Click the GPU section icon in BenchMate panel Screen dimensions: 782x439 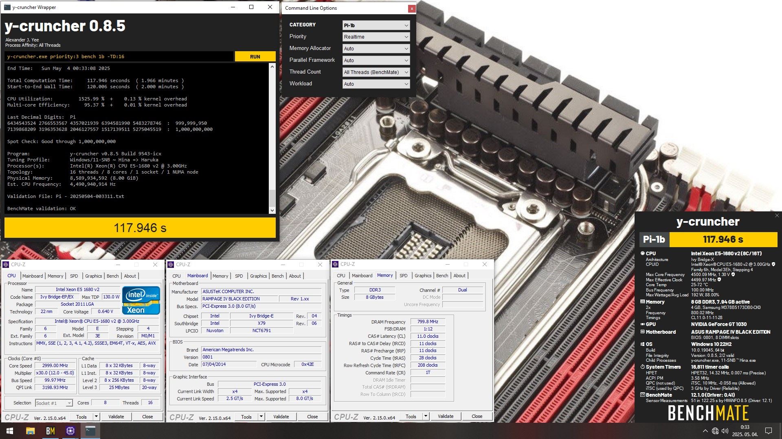(642, 324)
